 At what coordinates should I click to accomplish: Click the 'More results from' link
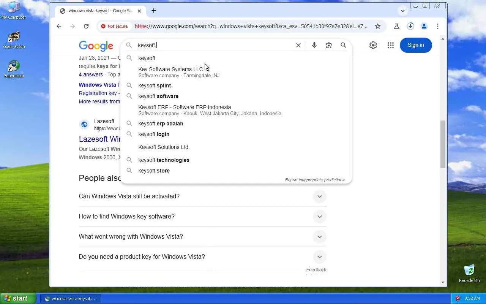pos(99,101)
